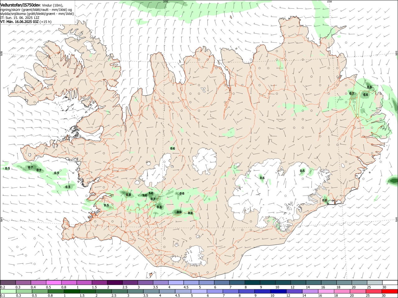
Task: Pick the rain swatch between 25 and 30
Action: [375, 291]
